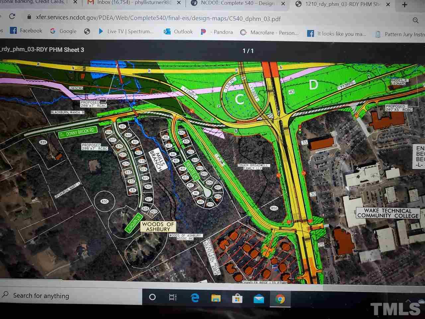425x319 pixels.
Task: Open Cortana circle icon on taskbar
Action: 152,297
